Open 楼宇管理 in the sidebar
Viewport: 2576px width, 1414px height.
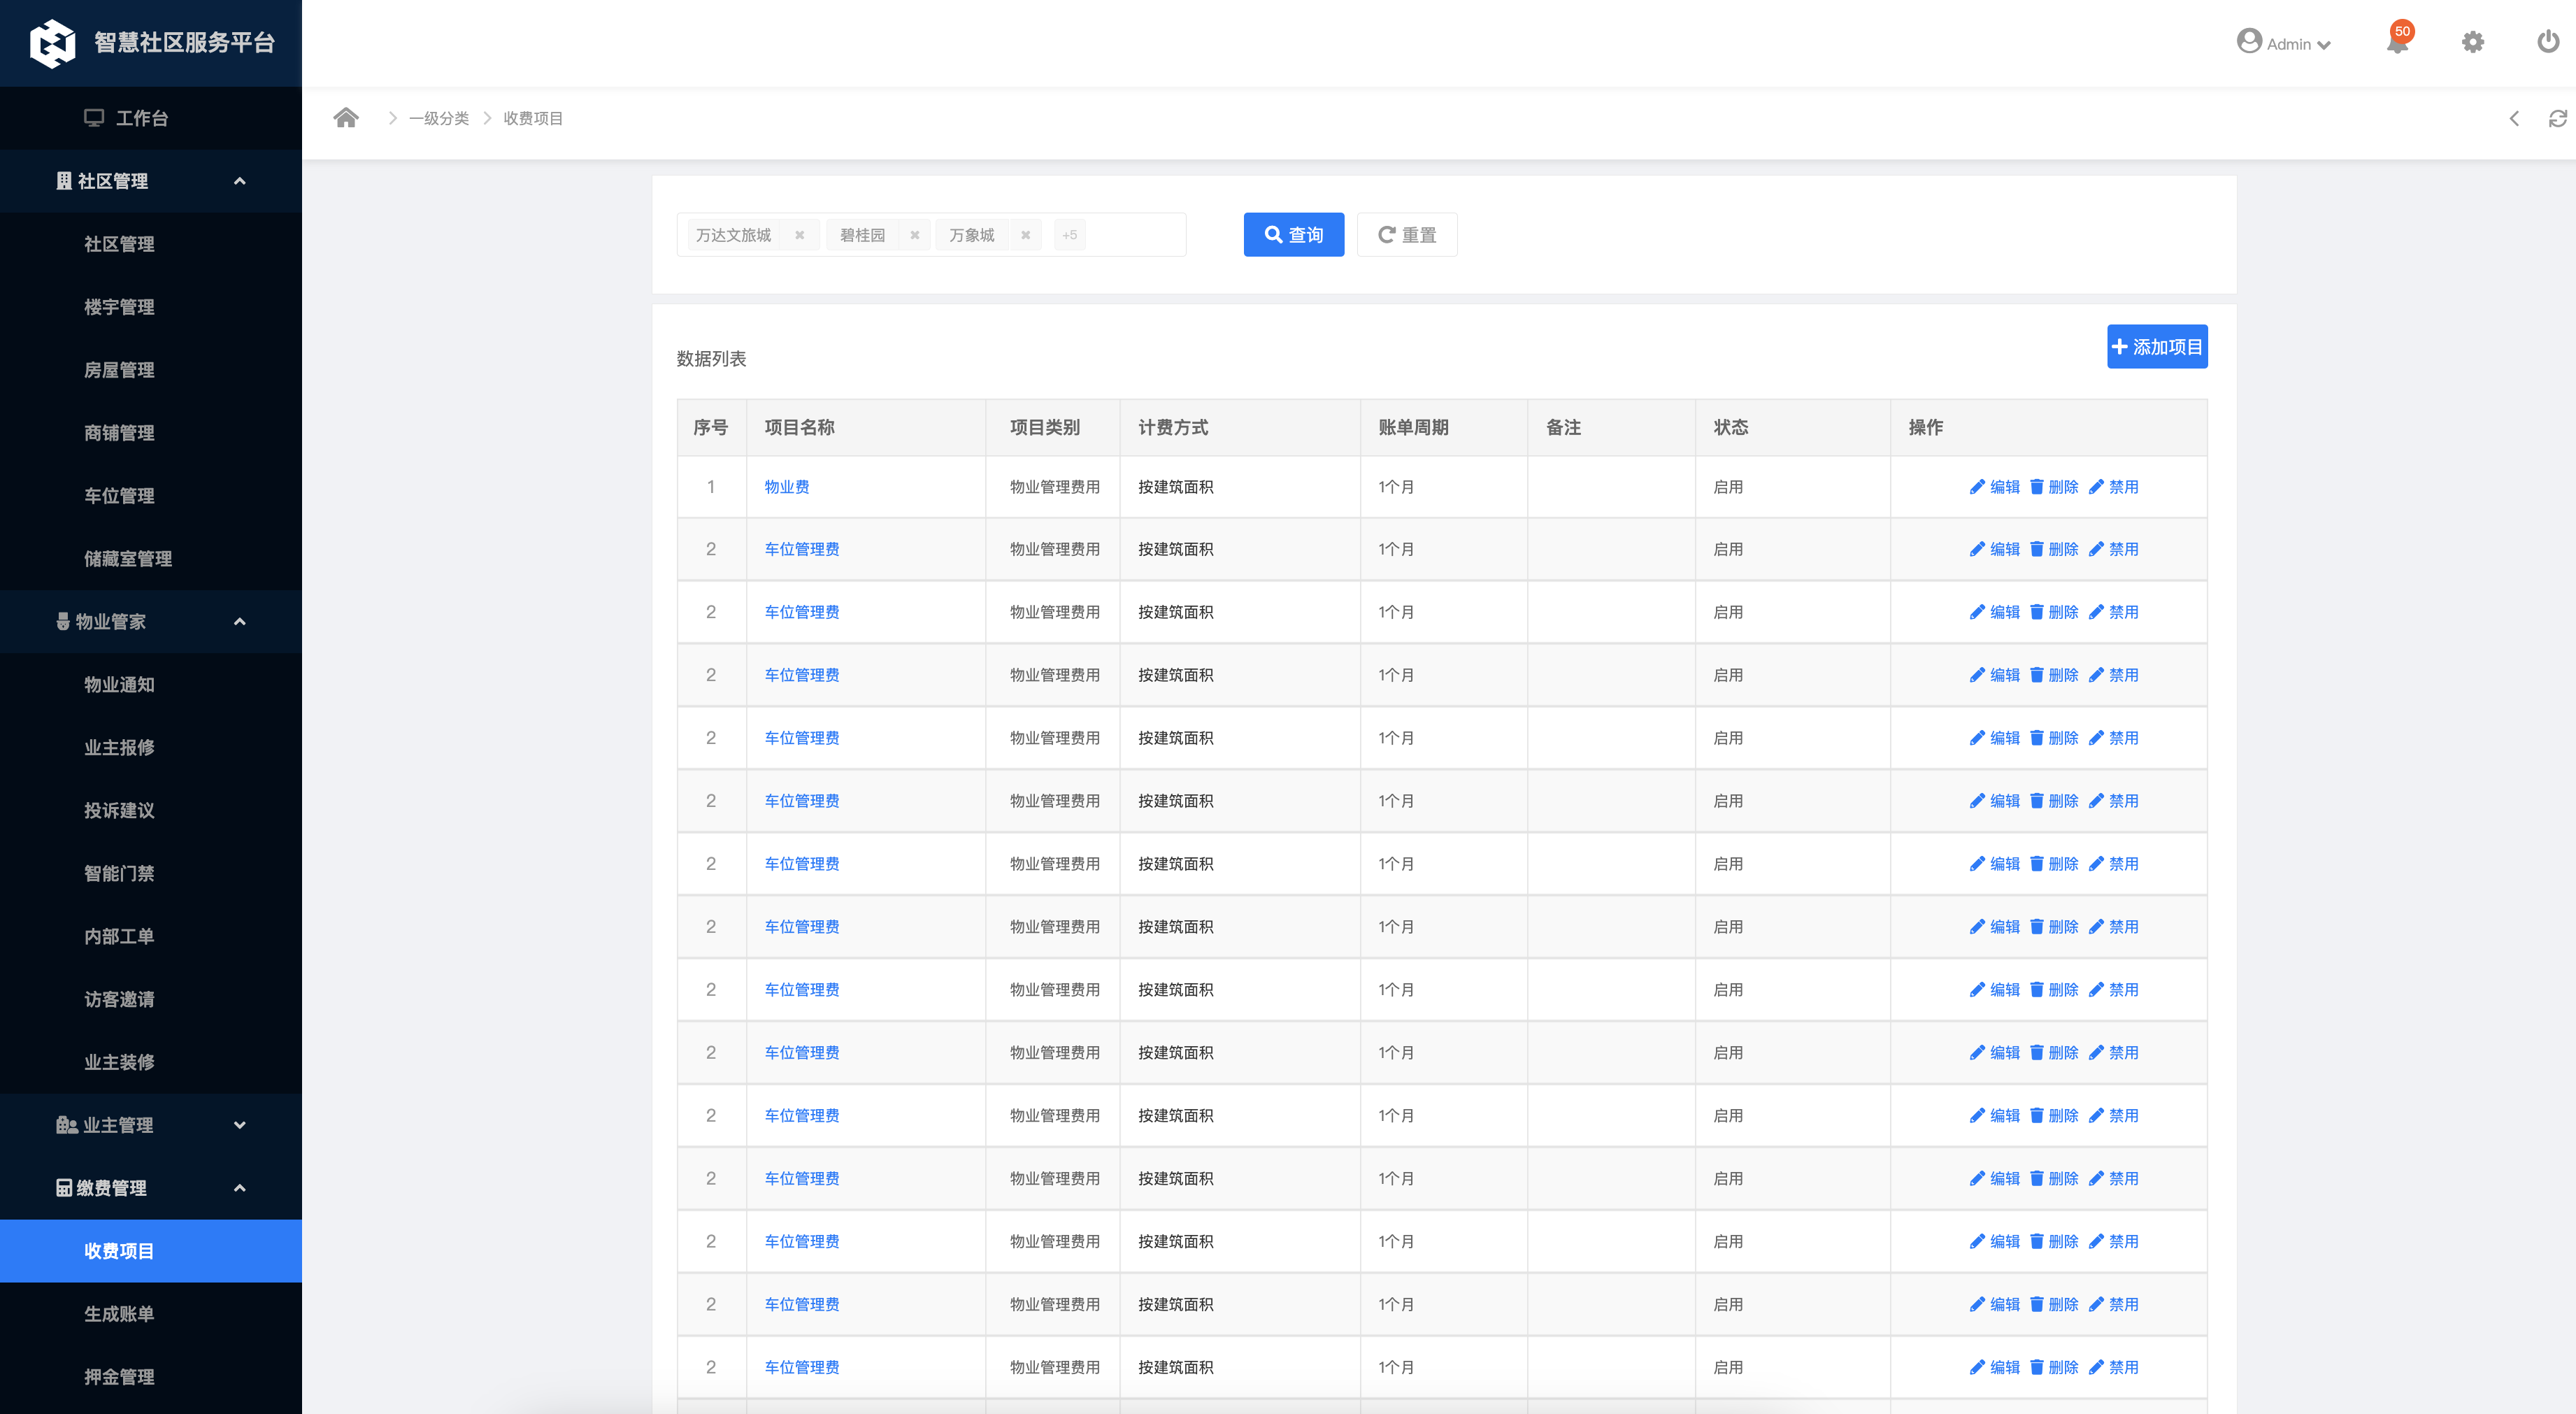pyautogui.click(x=151, y=307)
